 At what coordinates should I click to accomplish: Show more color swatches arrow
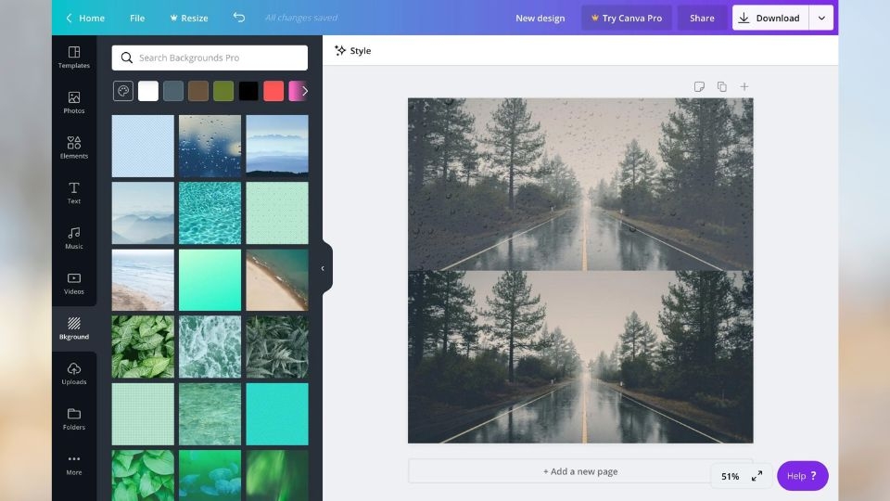click(x=305, y=91)
